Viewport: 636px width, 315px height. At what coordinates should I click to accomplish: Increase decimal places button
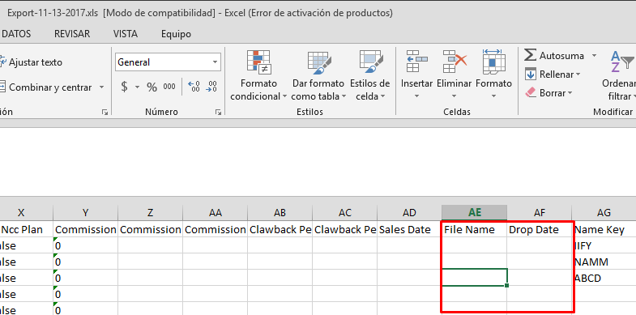194,87
